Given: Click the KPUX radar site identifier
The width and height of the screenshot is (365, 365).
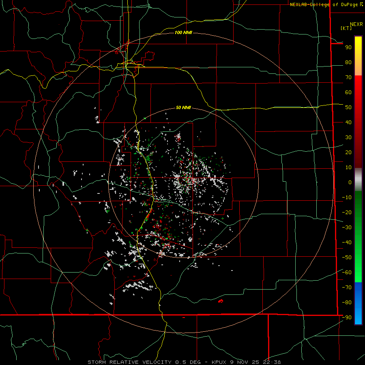Looking at the screenshot, I should [220, 362].
